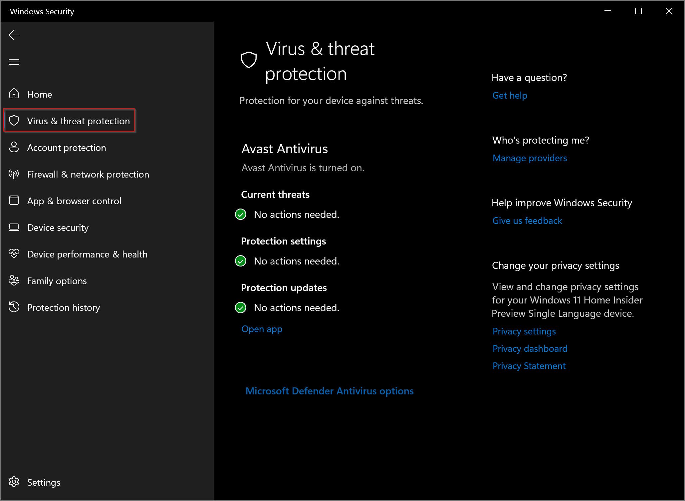685x501 pixels.
Task: Click the back arrow icon
Action: tap(14, 35)
